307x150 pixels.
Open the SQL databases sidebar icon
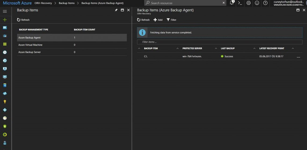5,85
